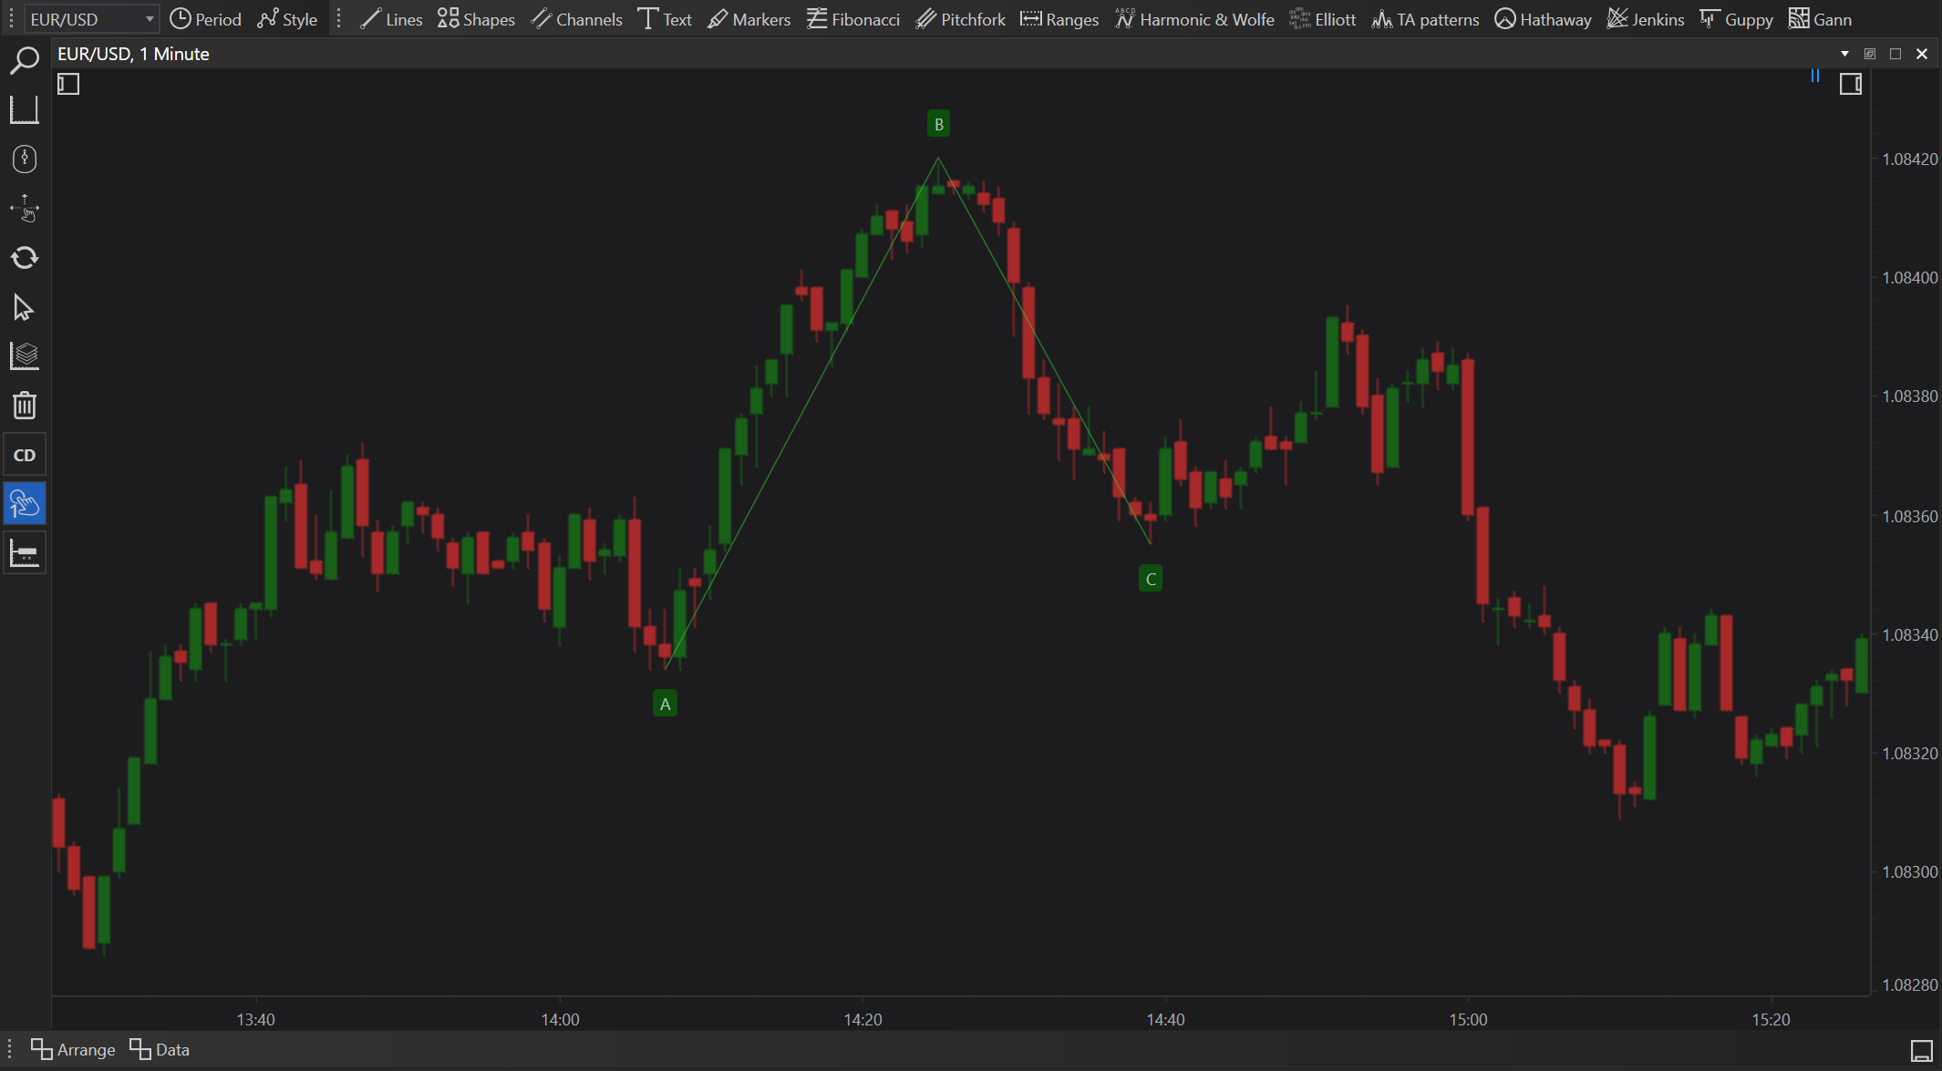Viewport: 1942px width, 1071px height.
Task: Click the trash delete drawings icon
Action: point(25,406)
